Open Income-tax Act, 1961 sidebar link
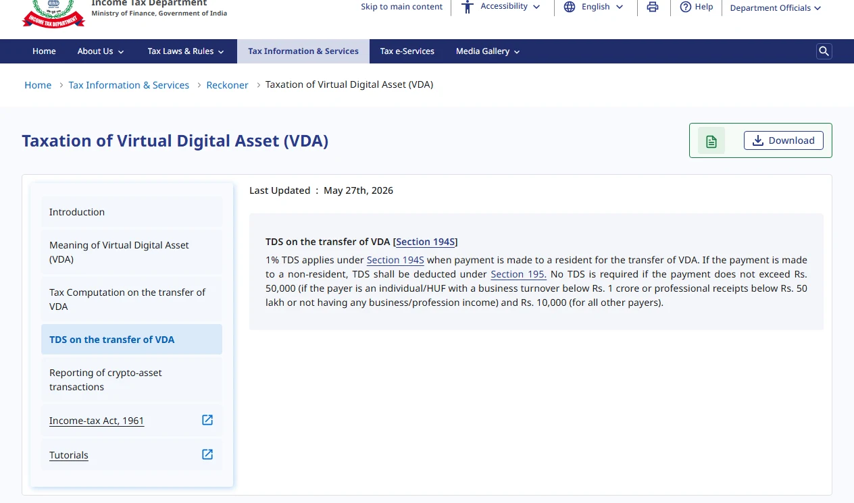854x503 pixels. 97,421
